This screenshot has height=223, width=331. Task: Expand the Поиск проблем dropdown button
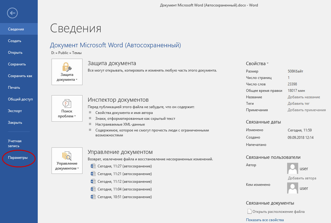(x=67, y=108)
